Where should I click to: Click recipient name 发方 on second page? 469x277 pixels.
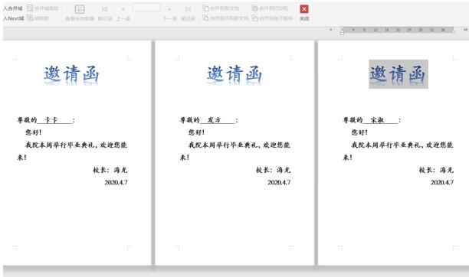[214, 120]
